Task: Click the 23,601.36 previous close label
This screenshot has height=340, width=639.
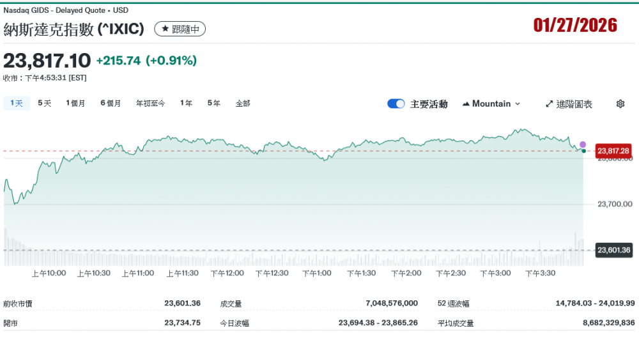Action: [613, 250]
